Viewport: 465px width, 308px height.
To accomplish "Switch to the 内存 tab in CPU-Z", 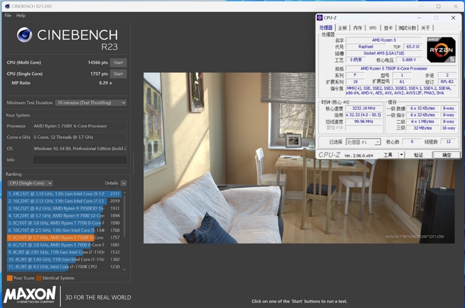I will coord(357,28).
